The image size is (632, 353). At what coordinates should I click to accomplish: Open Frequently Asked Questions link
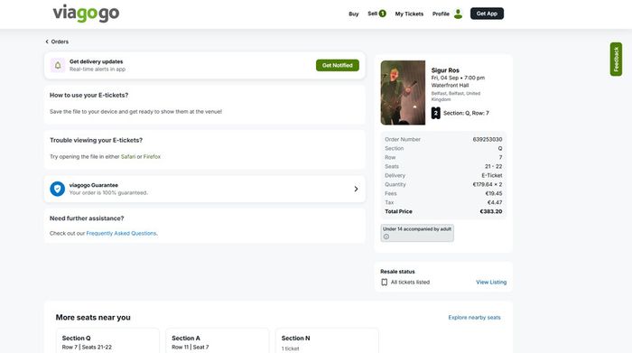[x=121, y=233]
